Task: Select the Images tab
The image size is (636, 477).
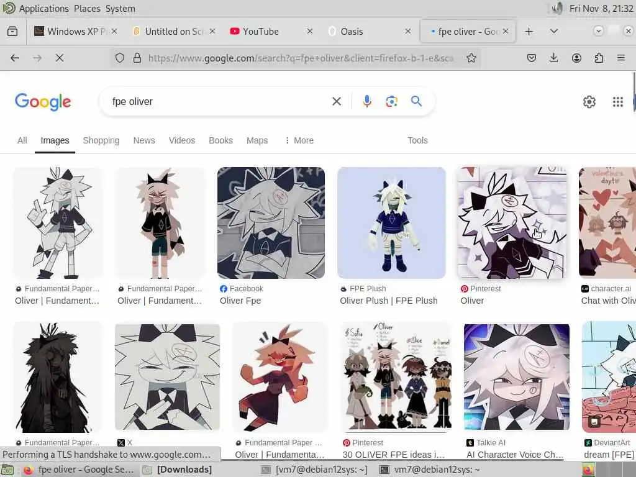Action: coord(55,140)
